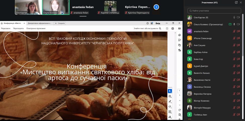Click the Вхід sign-in button
The width and height of the screenshot is (245, 121).
[158, 23]
